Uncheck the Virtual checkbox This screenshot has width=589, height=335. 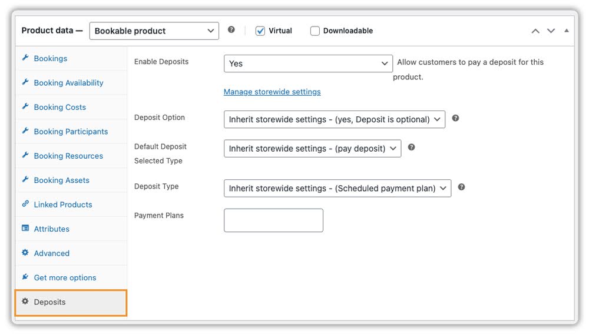[260, 31]
